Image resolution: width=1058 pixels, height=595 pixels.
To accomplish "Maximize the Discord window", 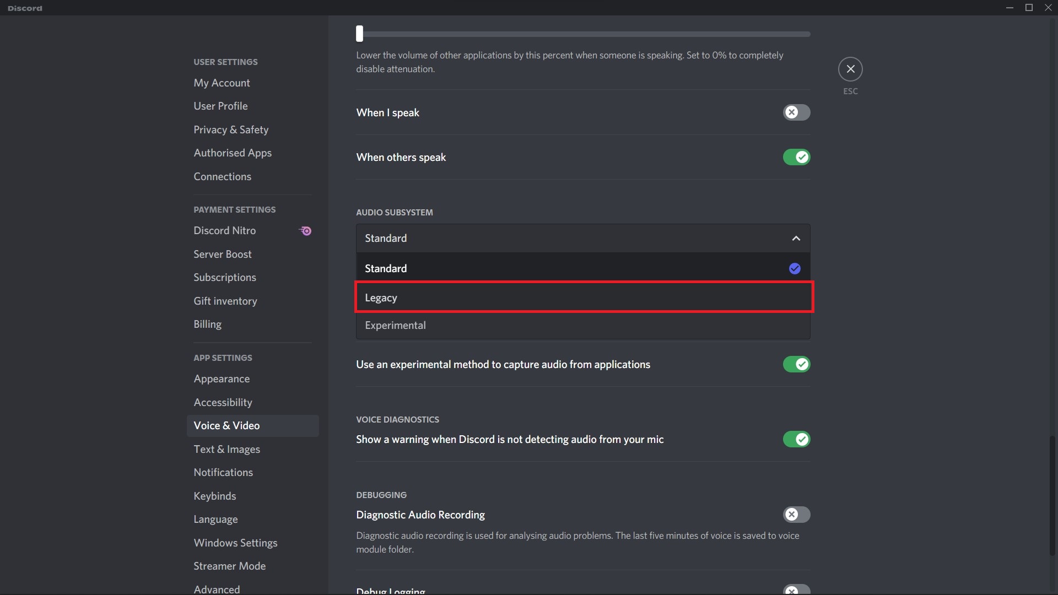I will (x=1029, y=8).
